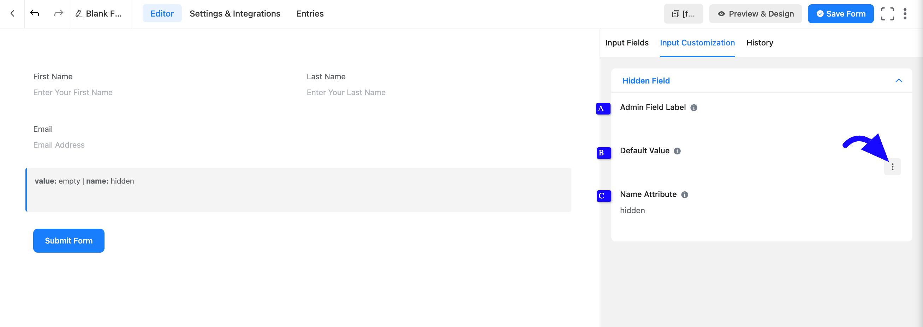Click the Email label

(x=43, y=129)
